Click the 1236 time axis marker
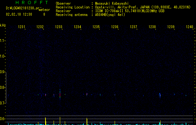 tap(115, 27)
